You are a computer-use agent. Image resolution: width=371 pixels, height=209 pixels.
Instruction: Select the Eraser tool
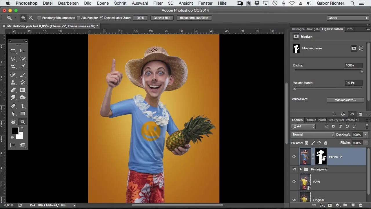(13, 90)
